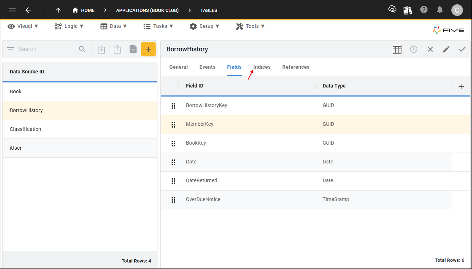The image size is (472, 269).
Task: Click the help question mark icon
Action: tap(424, 10)
